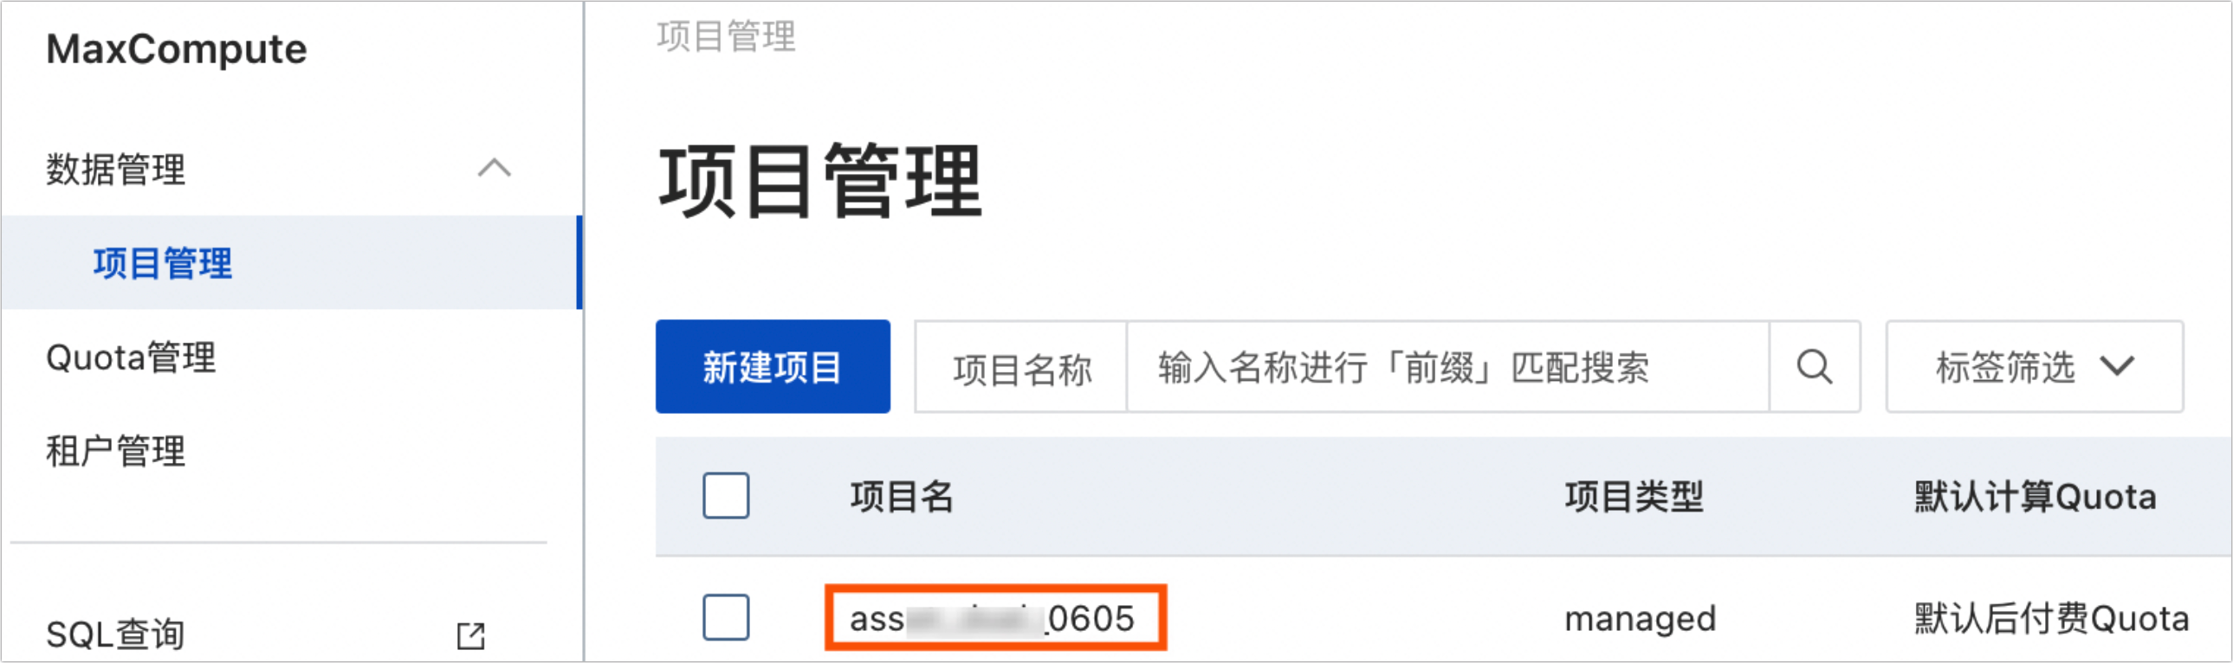Click the 默认计算Quota column header
The image size is (2233, 663).
(2035, 496)
